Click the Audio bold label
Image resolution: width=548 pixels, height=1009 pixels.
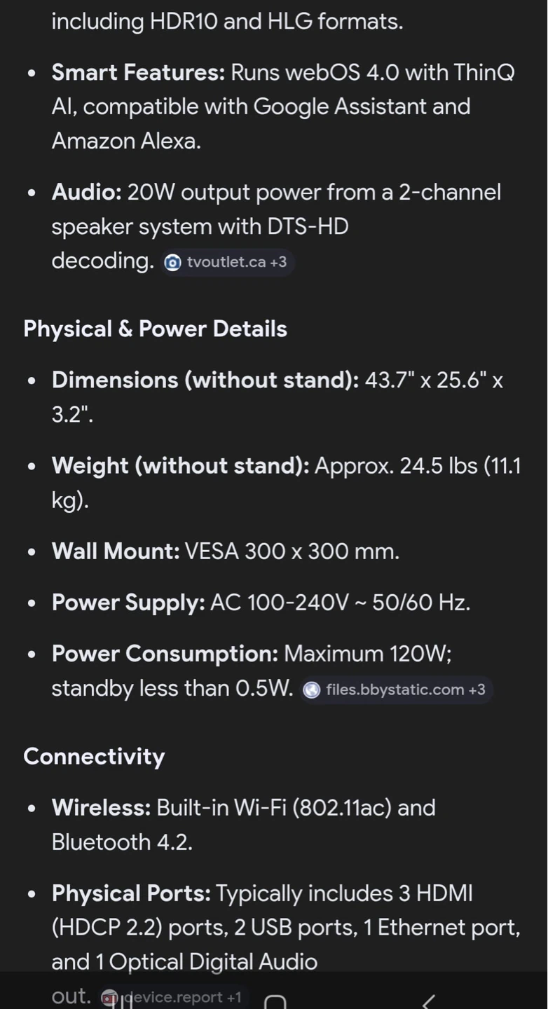[x=87, y=192]
